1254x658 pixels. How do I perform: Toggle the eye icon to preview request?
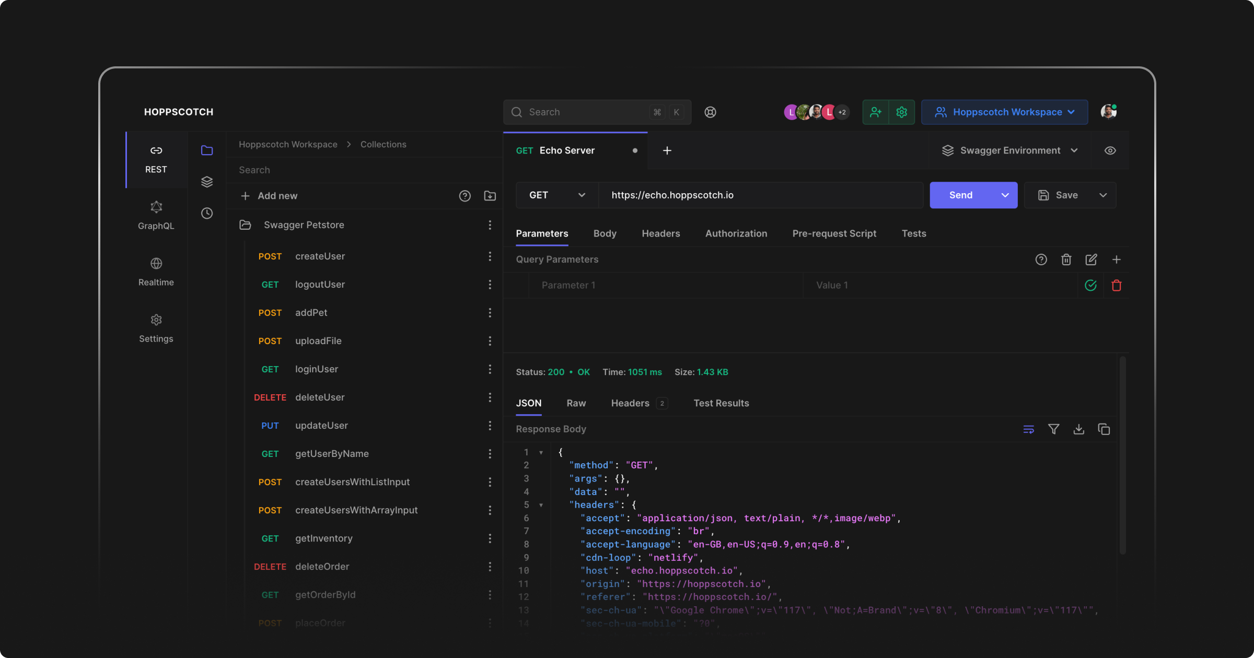pos(1110,150)
